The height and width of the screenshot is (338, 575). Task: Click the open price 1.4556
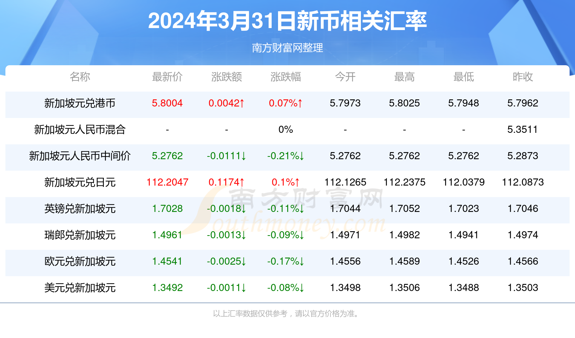coord(345,261)
